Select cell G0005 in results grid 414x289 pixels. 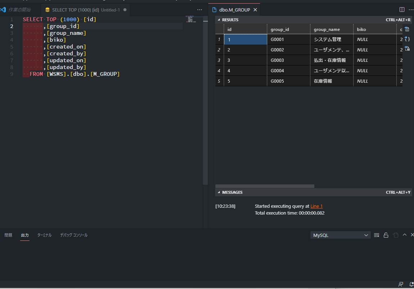(x=288, y=81)
